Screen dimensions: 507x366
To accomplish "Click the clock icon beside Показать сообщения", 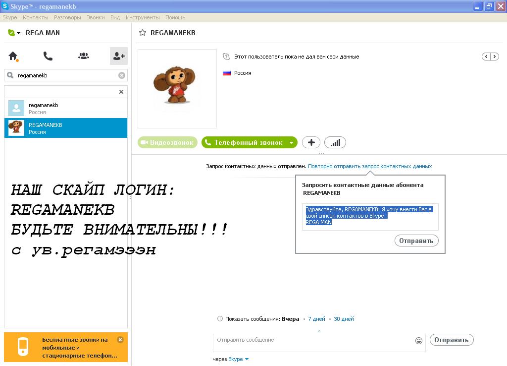I will pyautogui.click(x=220, y=319).
